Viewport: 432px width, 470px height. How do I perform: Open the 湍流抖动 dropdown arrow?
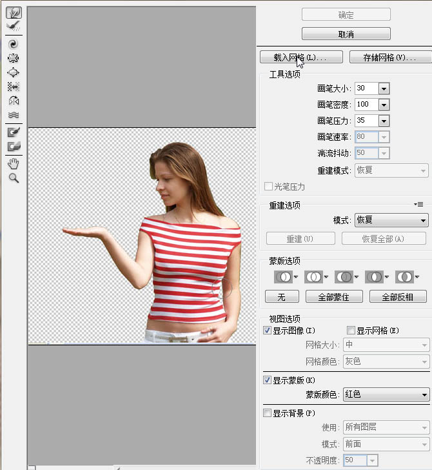[384, 154]
